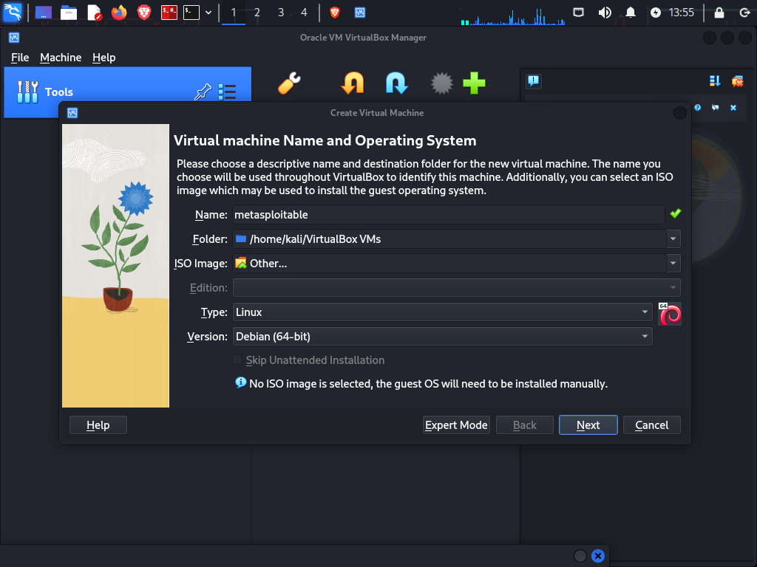Click the delete finished notifications icon
The width and height of the screenshot is (757, 567).
737,81
